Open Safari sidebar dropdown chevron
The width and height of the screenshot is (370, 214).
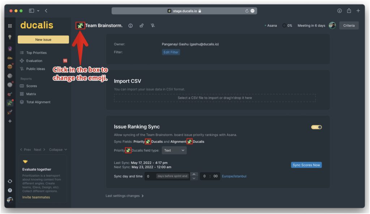pos(38,10)
